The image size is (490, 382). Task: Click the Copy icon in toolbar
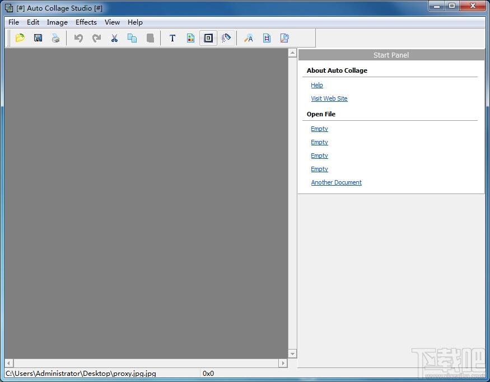pos(132,38)
